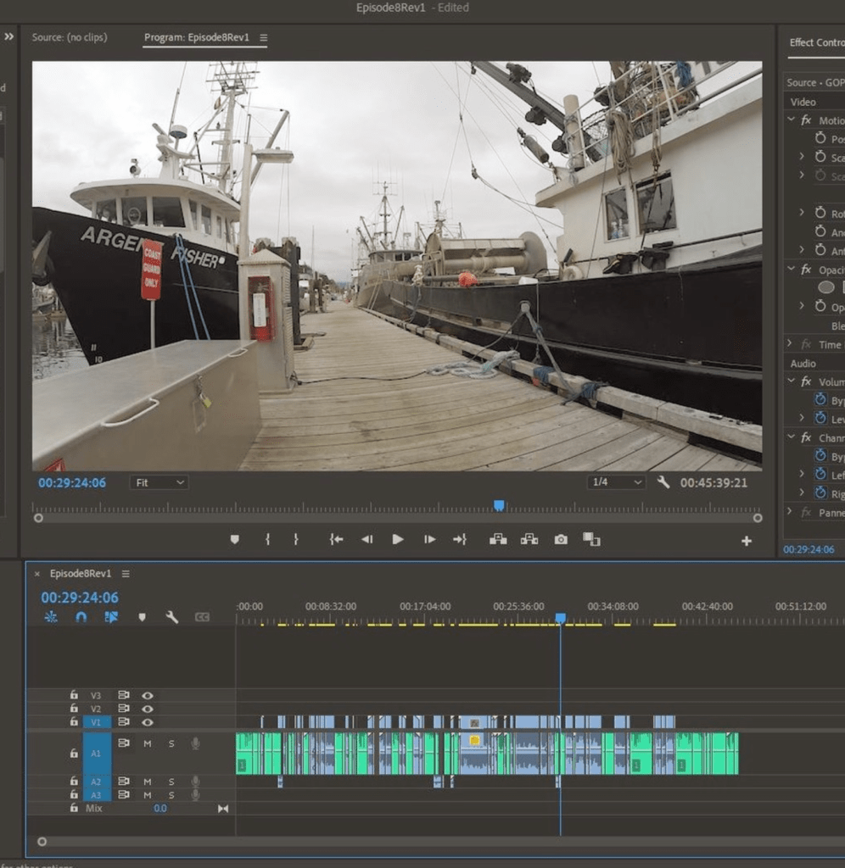Screen dimensions: 845x868
Task: Open the 1/4 playback resolution dropdown
Action: (616, 482)
